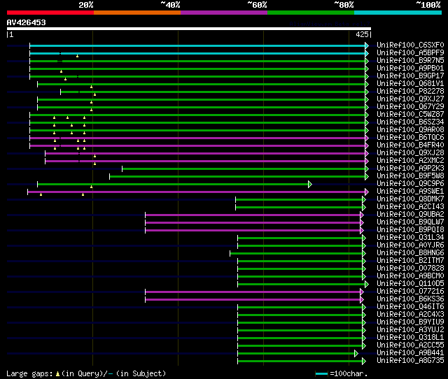This screenshot has width=448, height=379.
Task: Click the UniRef100_C6SXF0 hit label
Action: coord(410,45)
